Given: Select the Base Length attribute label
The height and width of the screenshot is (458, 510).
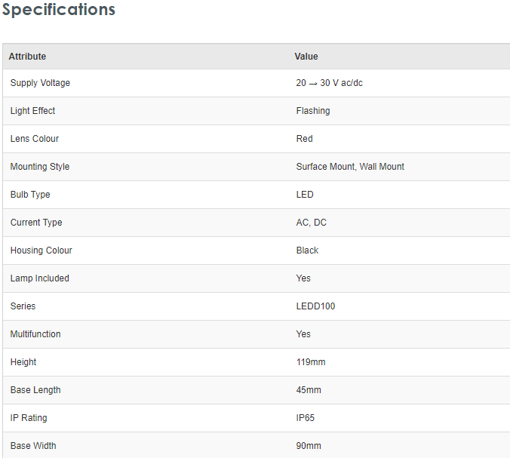Looking at the screenshot, I should tap(35, 390).
